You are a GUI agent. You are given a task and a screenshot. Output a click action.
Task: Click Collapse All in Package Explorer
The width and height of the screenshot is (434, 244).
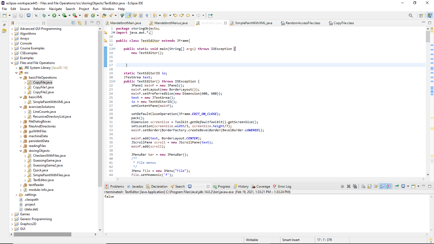pyautogui.click(x=73, y=23)
